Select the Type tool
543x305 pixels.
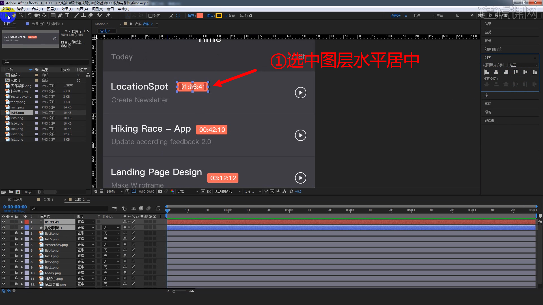click(x=67, y=16)
